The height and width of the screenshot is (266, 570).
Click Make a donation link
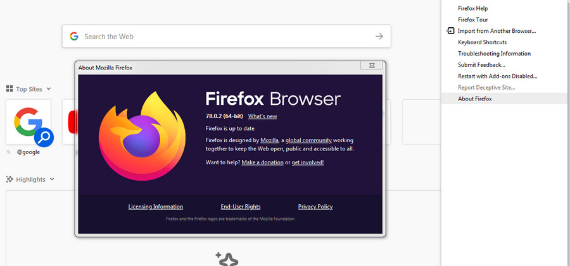(262, 162)
